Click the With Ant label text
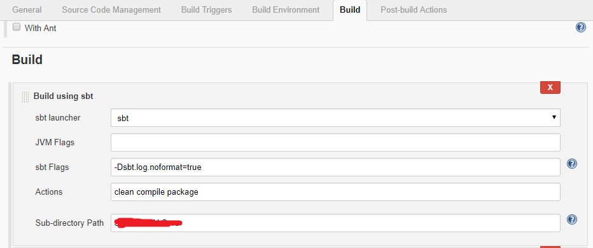Image resolution: width=593 pixels, height=248 pixels. tap(41, 28)
